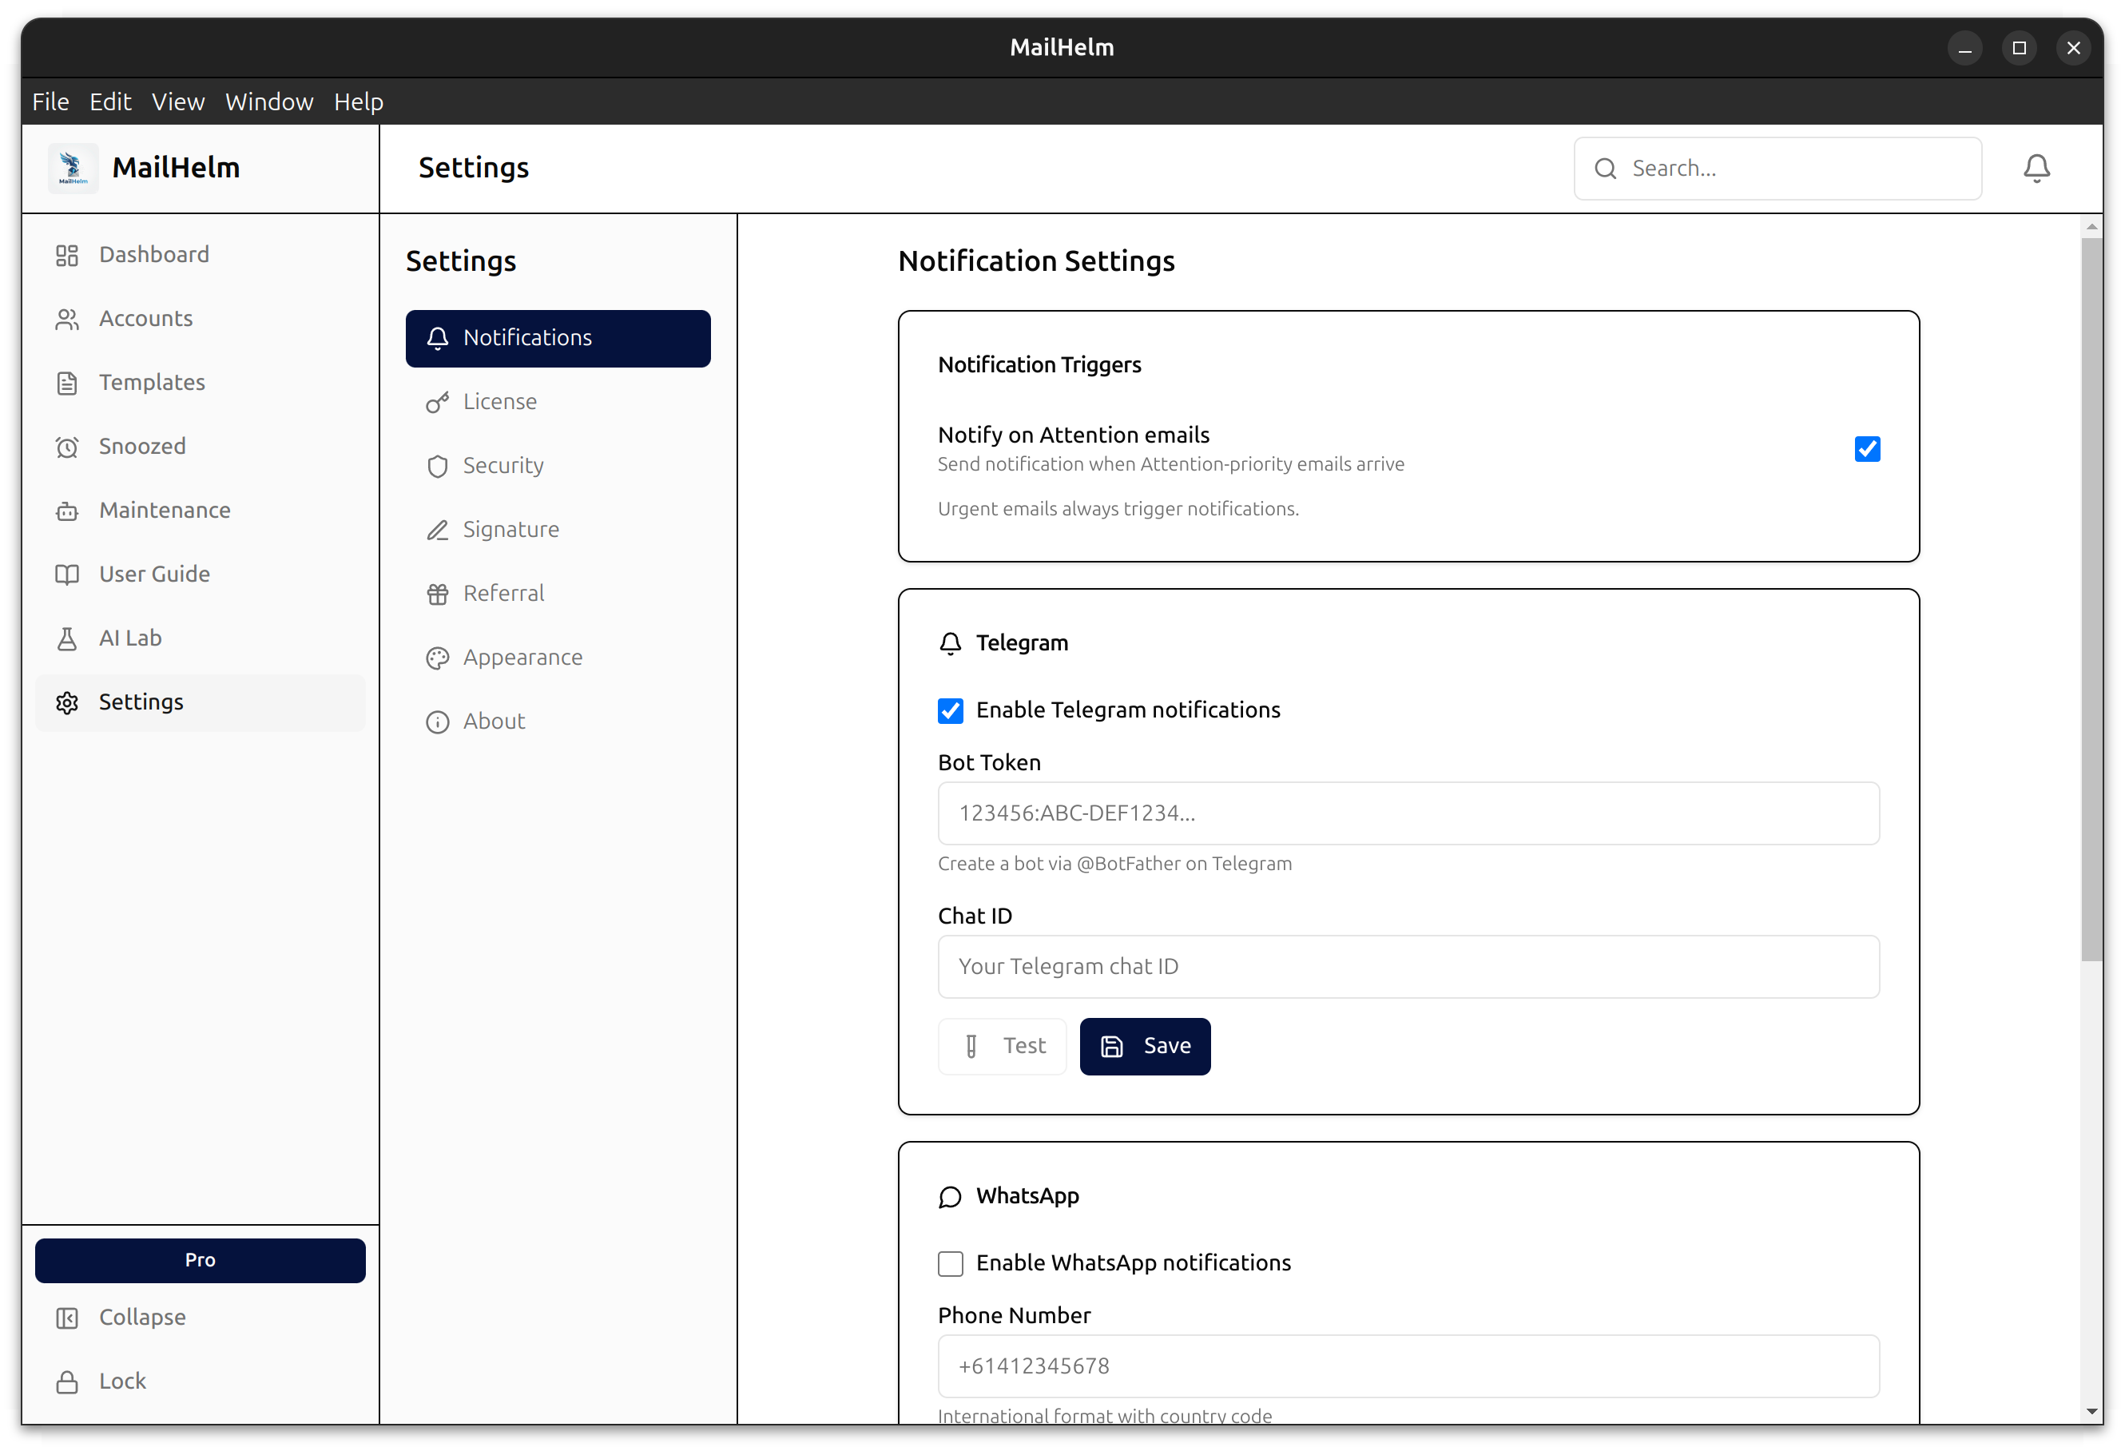Open the Snoozed alarm clock icon
Viewport: 2125px width, 1451px height.
click(x=67, y=447)
